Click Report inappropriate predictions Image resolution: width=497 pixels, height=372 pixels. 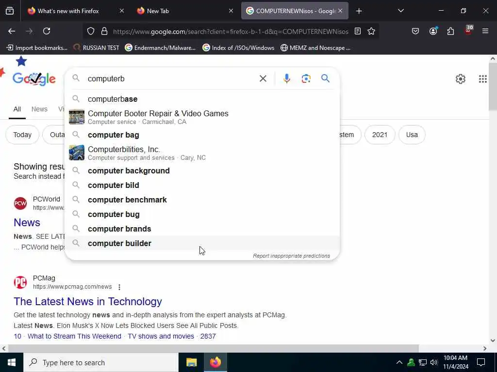(x=291, y=256)
